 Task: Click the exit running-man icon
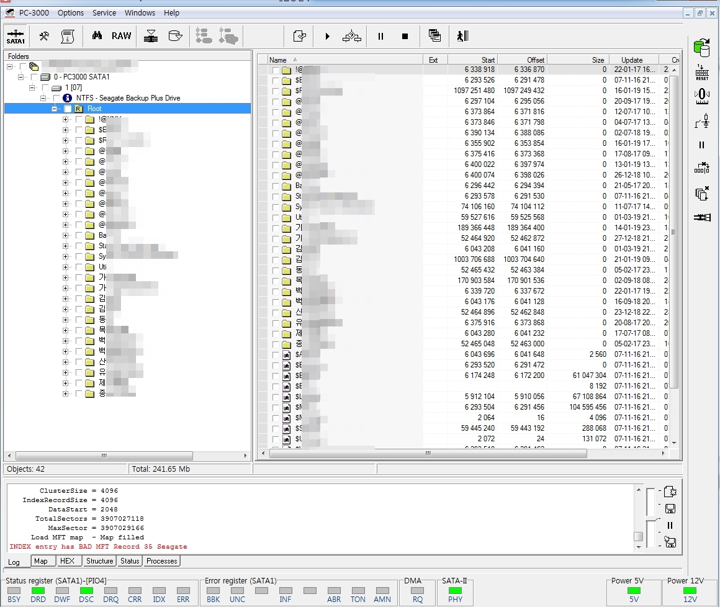click(462, 37)
